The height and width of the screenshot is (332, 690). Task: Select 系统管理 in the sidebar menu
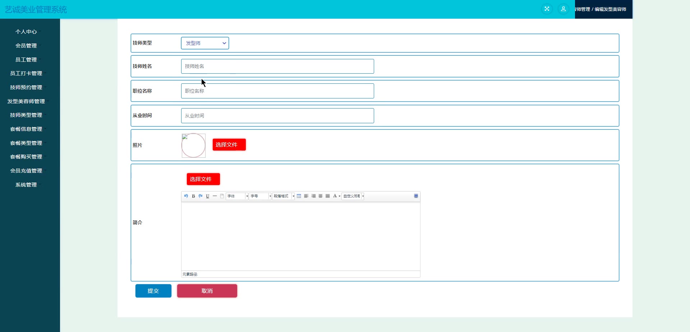coord(26,185)
